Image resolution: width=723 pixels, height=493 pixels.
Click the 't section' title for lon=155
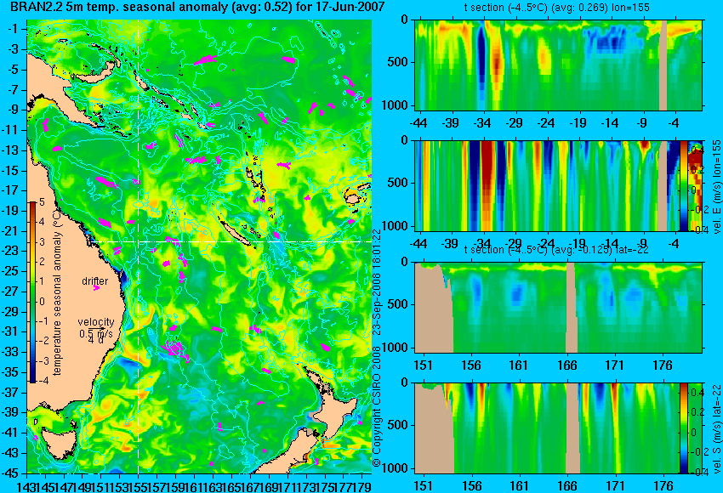(x=556, y=8)
